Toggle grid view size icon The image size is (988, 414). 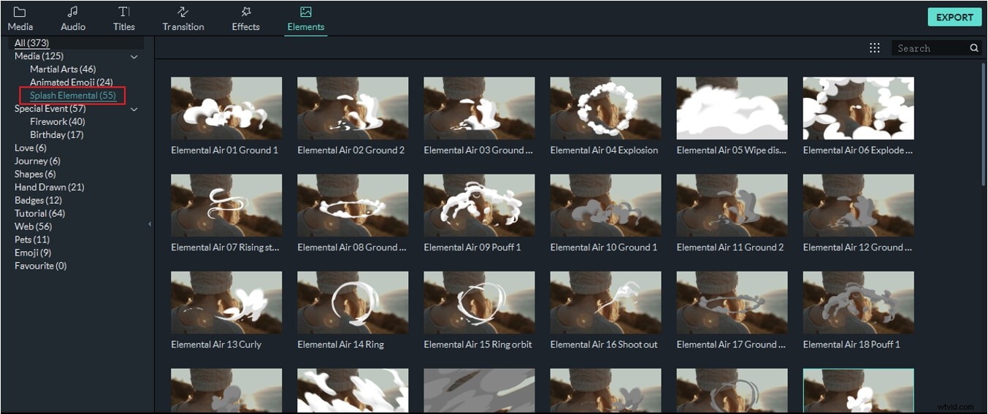[875, 48]
